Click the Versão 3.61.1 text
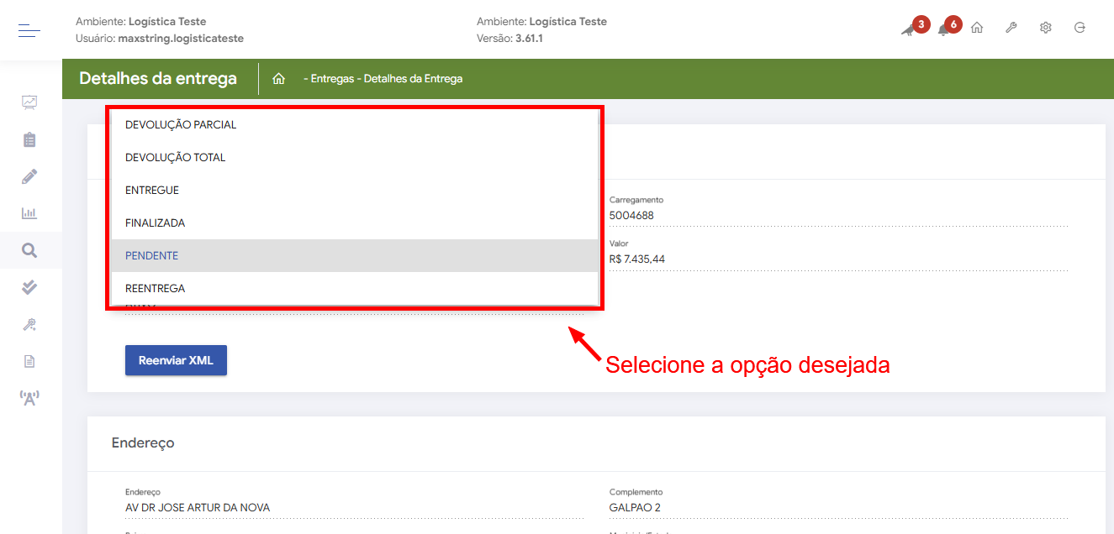This screenshot has height=534, width=1114. click(x=509, y=38)
